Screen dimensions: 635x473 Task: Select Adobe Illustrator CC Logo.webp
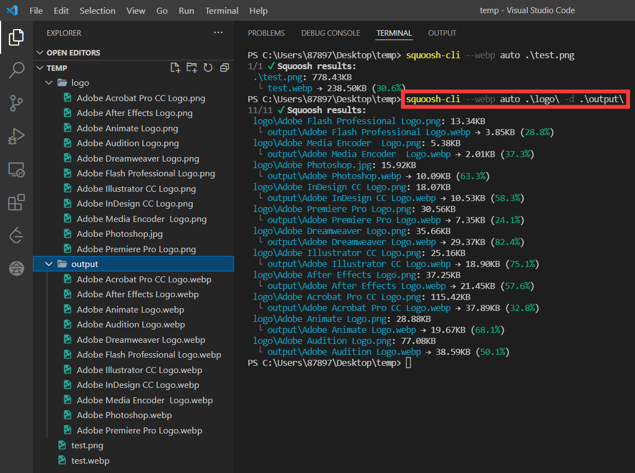(140, 370)
